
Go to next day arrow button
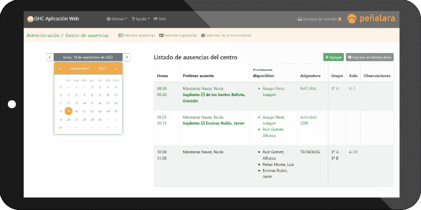tap(127, 57)
